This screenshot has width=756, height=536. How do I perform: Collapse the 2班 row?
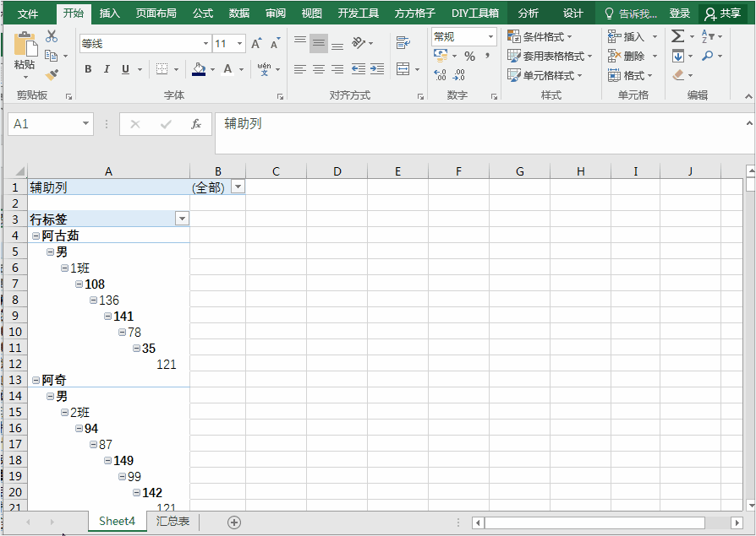tap(64, 413)
